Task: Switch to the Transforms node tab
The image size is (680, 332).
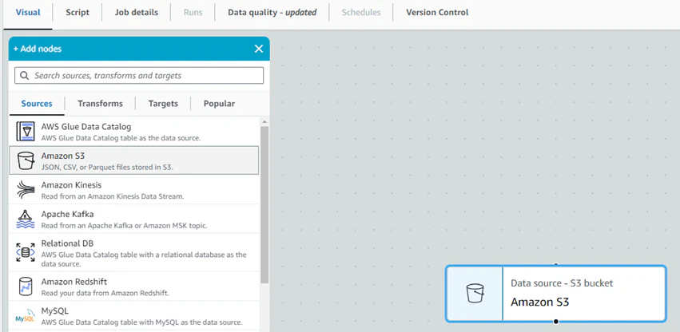Action: pyautogui.click(x=100, y=104)
